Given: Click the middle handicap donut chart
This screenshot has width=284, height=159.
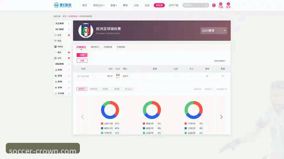Looking at the screenshot, I should 152,110.
